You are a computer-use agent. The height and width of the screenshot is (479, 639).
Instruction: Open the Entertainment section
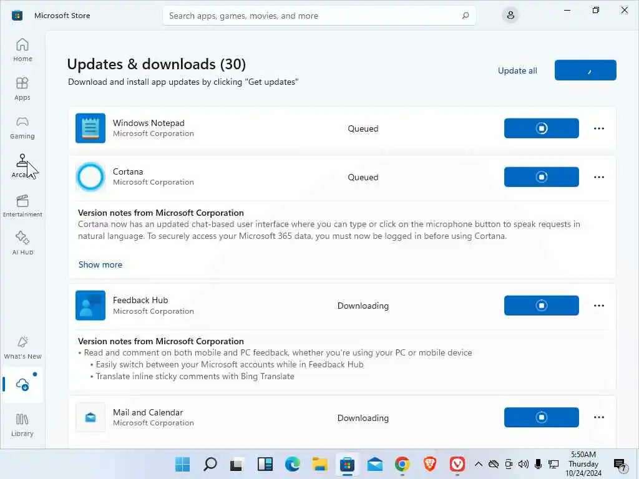point(22,205)
